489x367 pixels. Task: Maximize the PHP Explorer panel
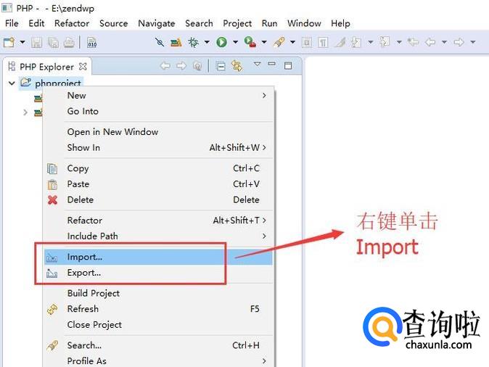[x=287, y=66]
